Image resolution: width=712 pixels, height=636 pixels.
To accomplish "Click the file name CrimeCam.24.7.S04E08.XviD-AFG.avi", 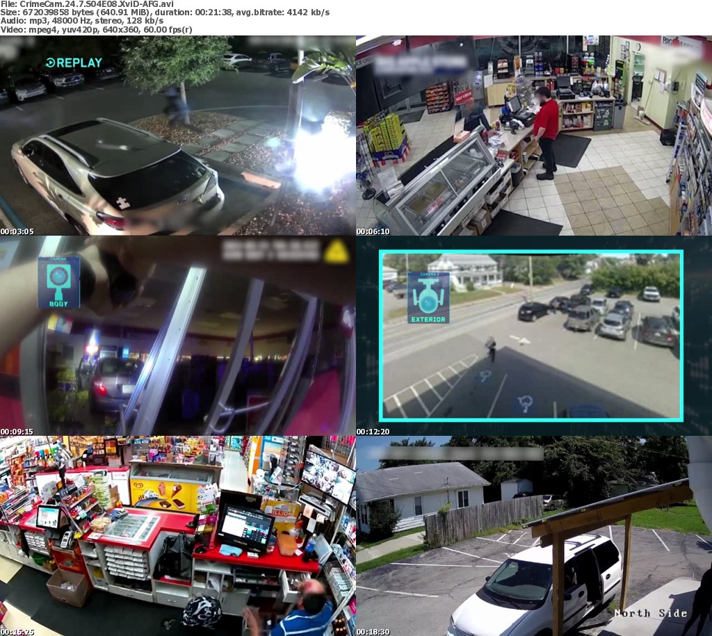I will coord(97,3).
